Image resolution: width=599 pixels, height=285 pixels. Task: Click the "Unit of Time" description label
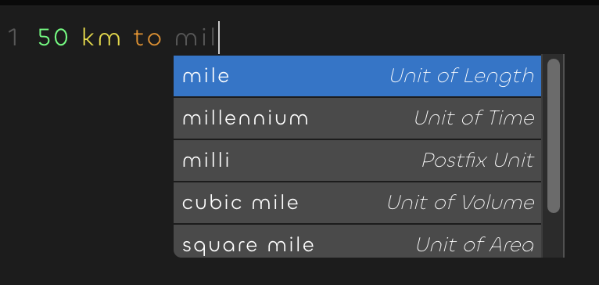tap(474, 117)
